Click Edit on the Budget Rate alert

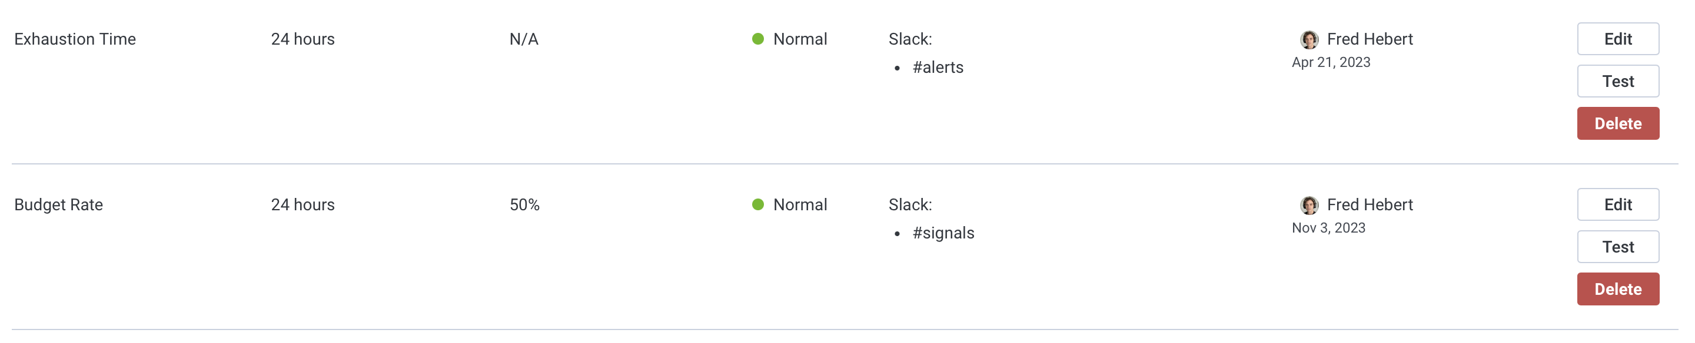(1618, 204)
